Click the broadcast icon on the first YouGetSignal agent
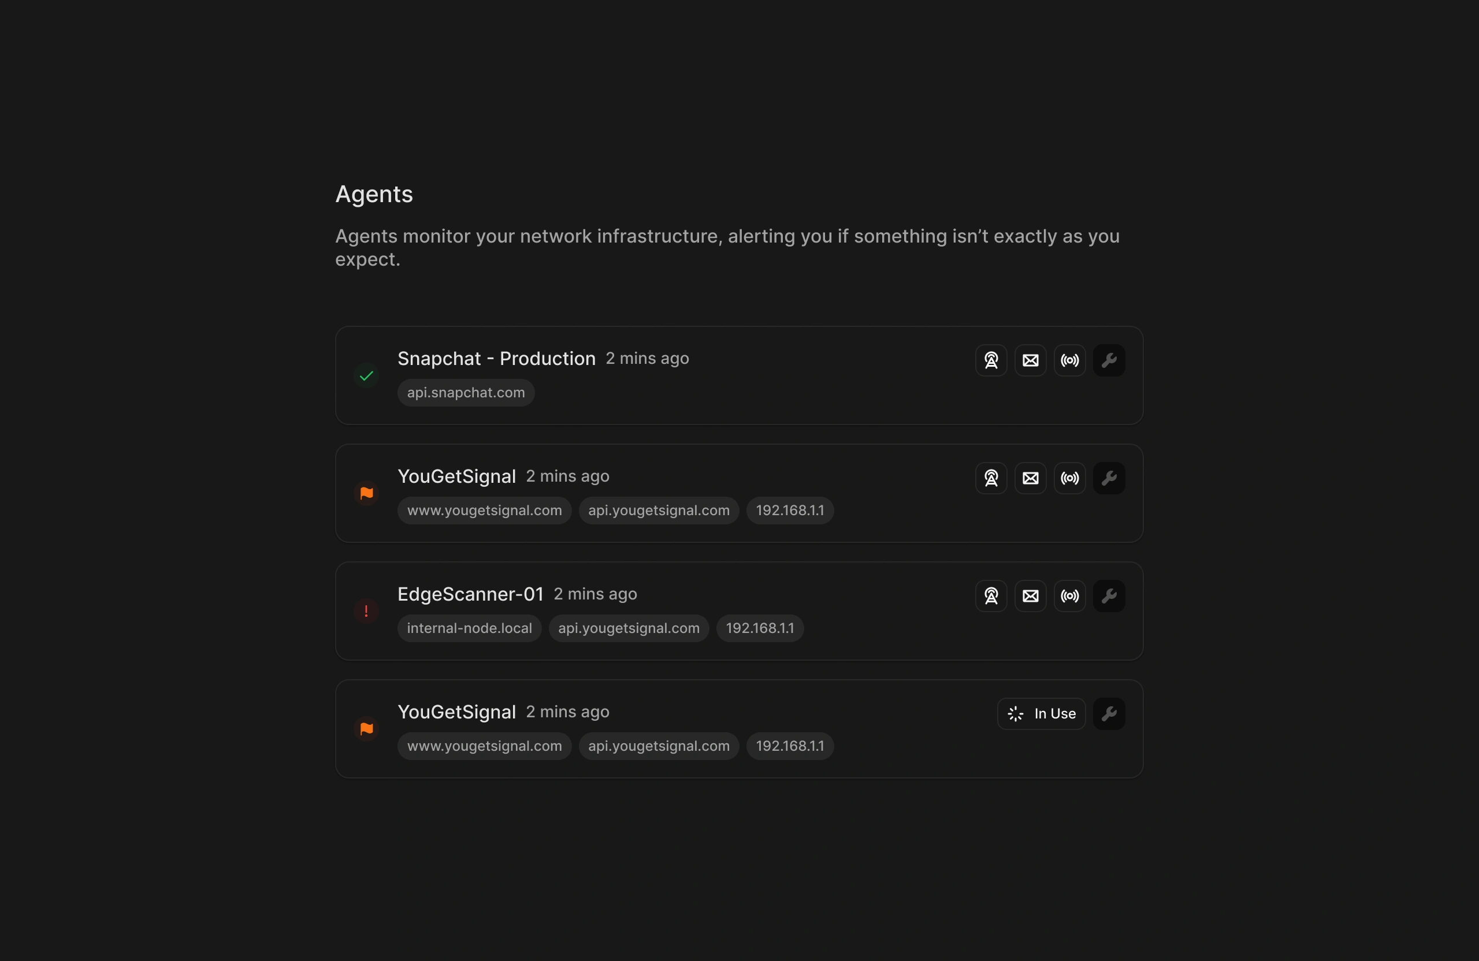 point(1070,478)
